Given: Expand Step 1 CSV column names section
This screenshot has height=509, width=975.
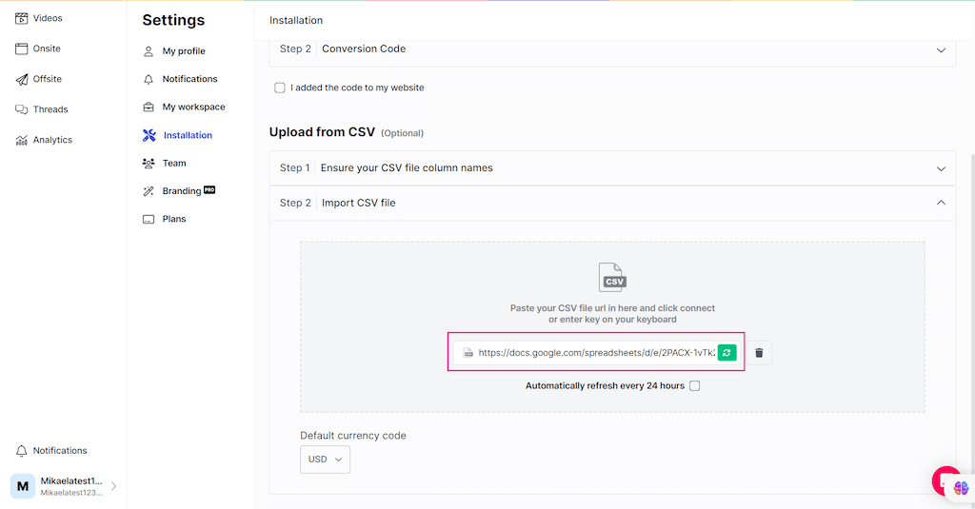Looking at the screenshot, I should pyautogui.click(x=941, y=168).
